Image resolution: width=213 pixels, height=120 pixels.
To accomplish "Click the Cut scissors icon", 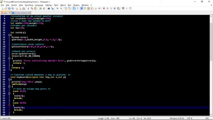I will (28, 8).
